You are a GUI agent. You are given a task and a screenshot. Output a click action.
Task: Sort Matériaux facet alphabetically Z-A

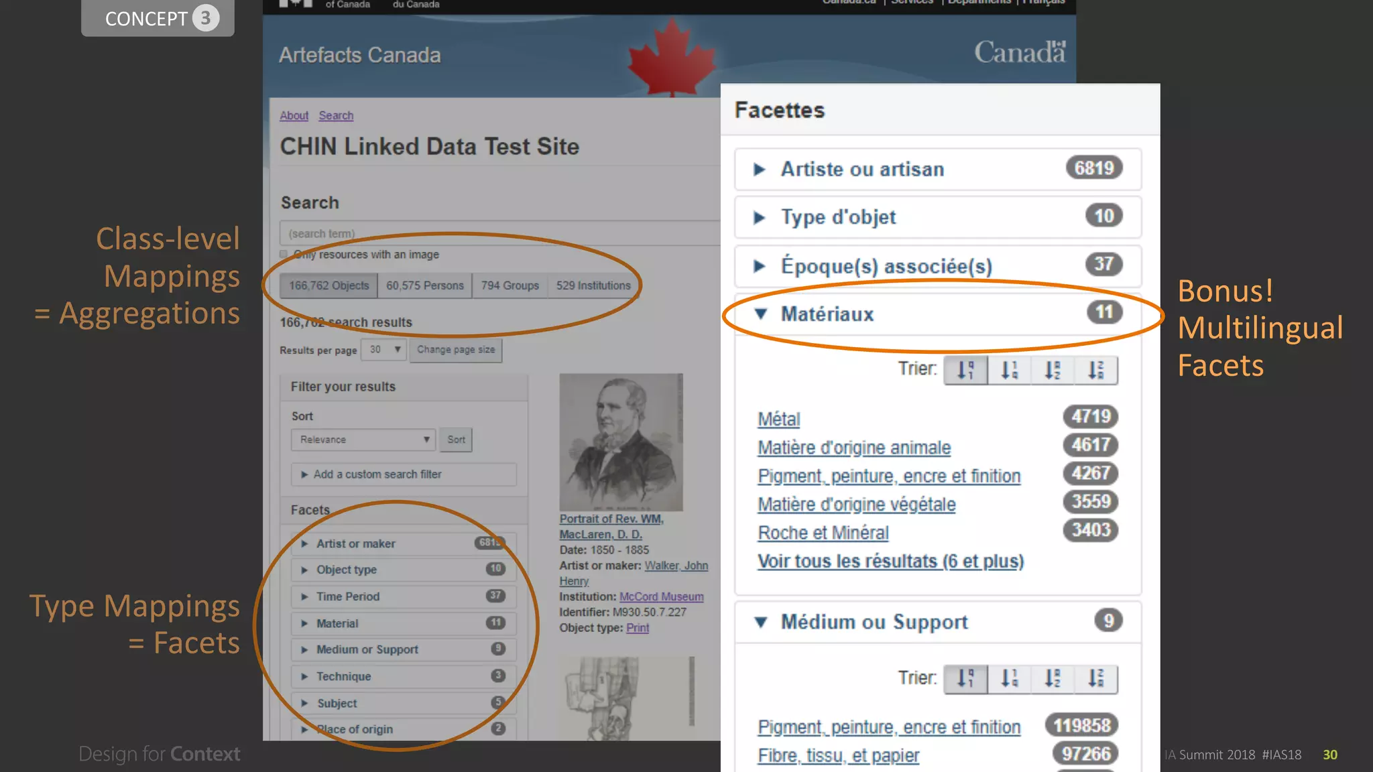[1095, 370]
